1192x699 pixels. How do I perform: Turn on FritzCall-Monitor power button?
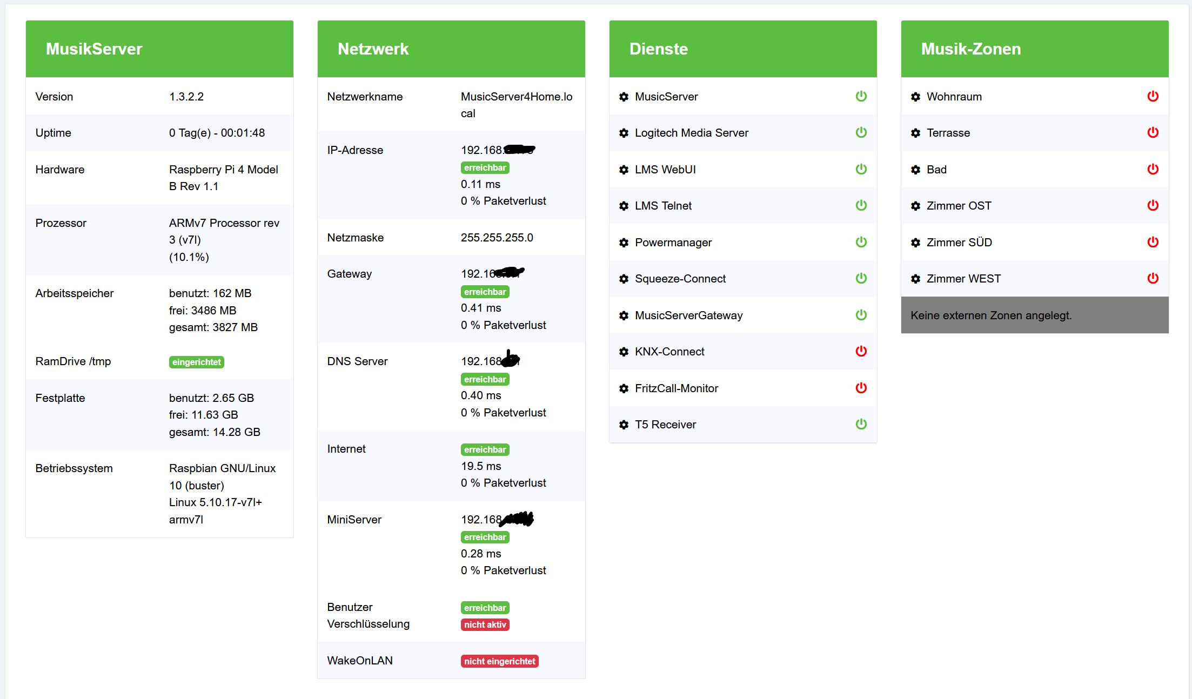pyautogui.click(x=861, y=388)
